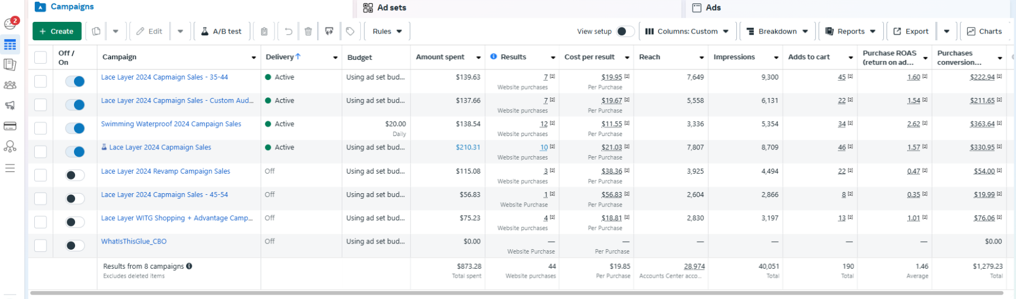Switch to the Ads tab

point(713,8)
